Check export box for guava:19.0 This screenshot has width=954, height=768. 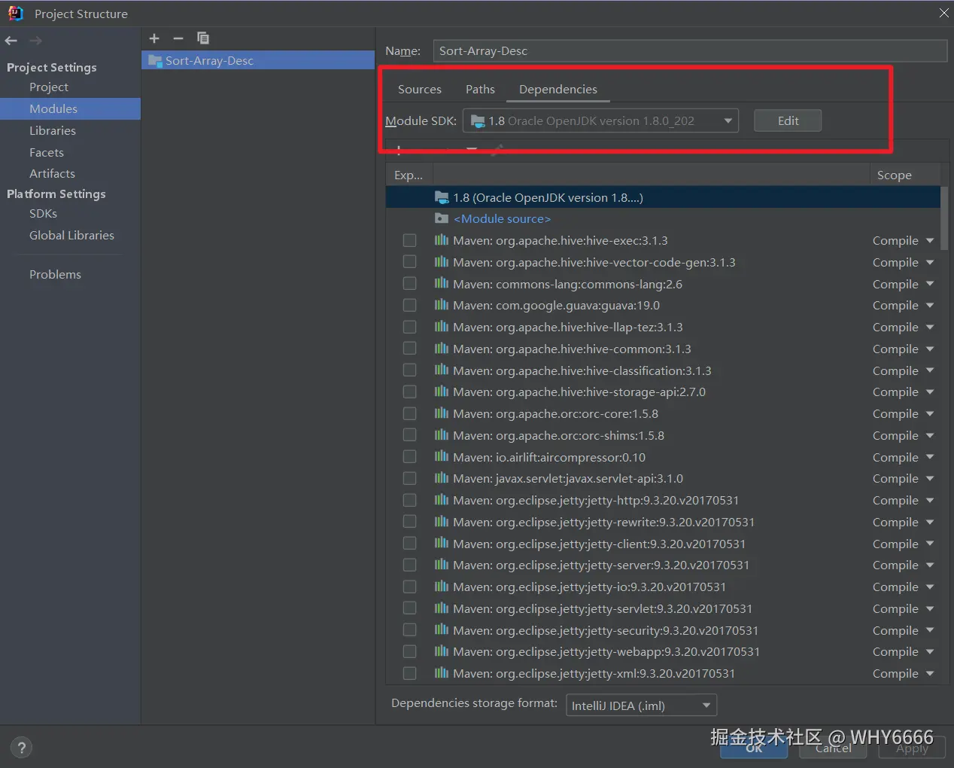coord(409,305)
